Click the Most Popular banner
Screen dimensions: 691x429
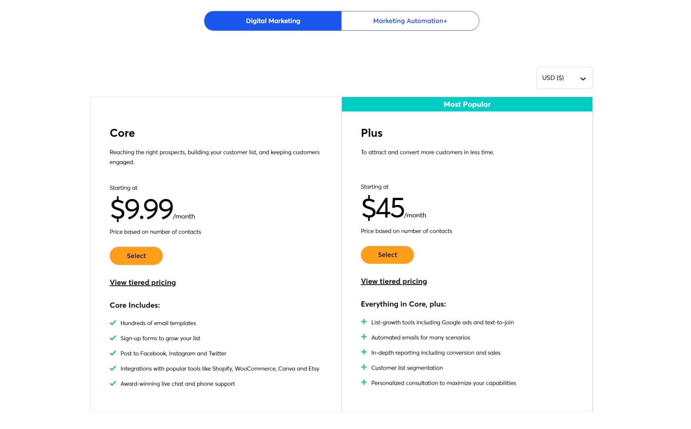[466, 104]
